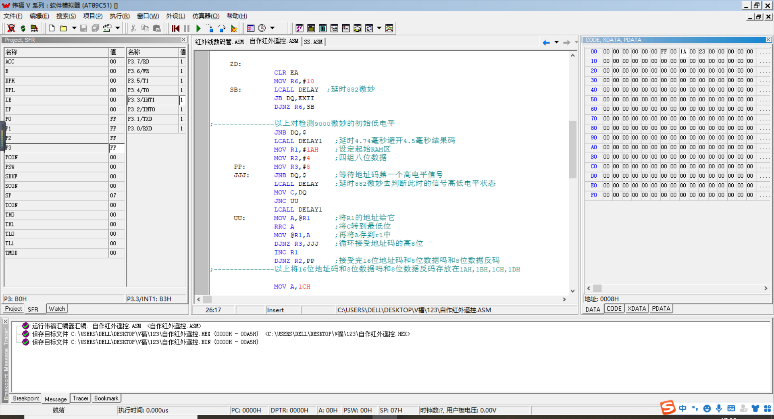Viewport: 774px width, 419px height.
Task: Click the Pause execution icon
Action: tap(186, 28)
